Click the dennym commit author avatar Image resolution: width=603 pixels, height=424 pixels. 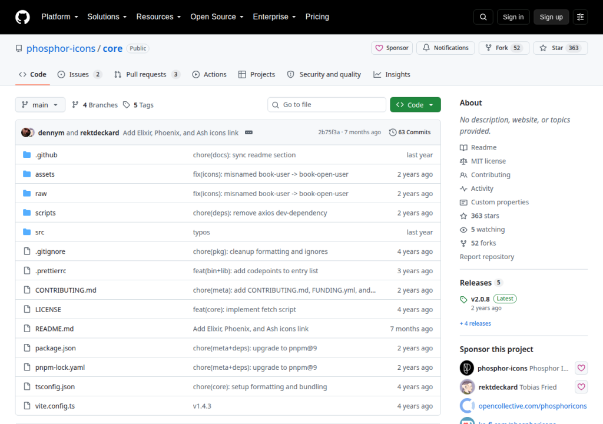coord(26,132)
